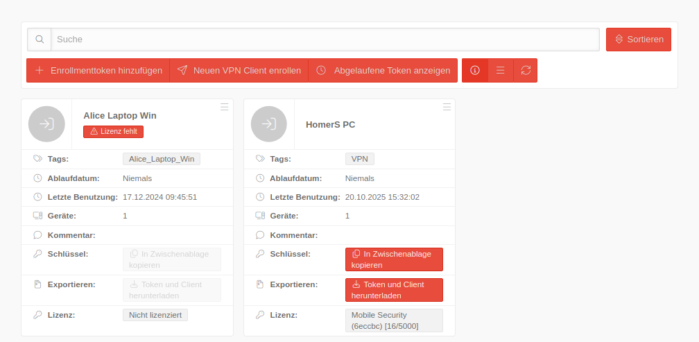Viewport: 699px width, 342px height.
Task: Click the info view icon button
Action: (475, 70)
